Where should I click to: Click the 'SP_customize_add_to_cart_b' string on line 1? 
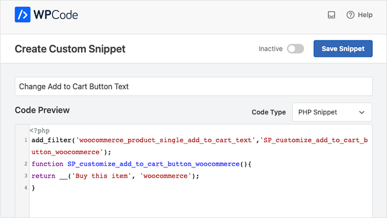point(314,140)
